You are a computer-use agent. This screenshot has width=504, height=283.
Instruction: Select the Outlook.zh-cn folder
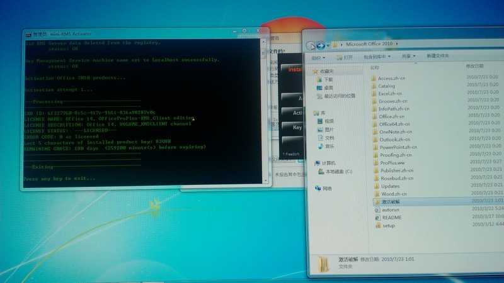pos(391,140)
